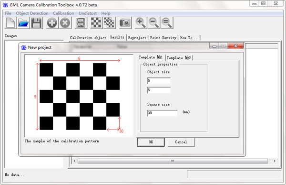Switch to the Reproject tab
The height and width of the screenshot is (185, 286).
tap(137, 38)
